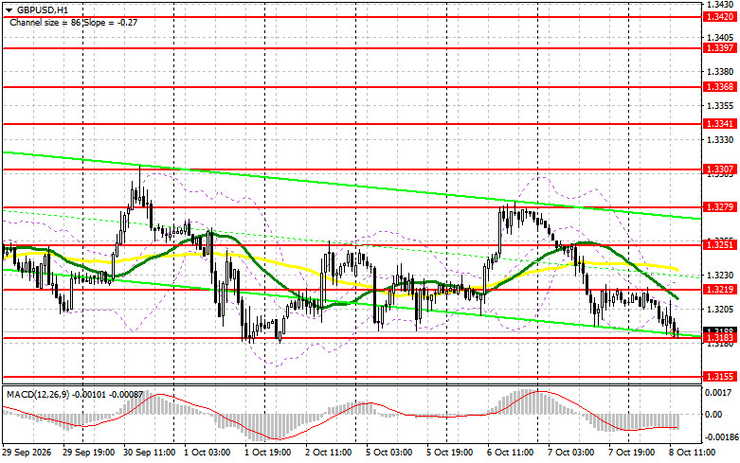The width and height of the screenshot is (740, 463).
Task: Click the 30 Sep 11:00 time label
Action: tap(150, 453)
